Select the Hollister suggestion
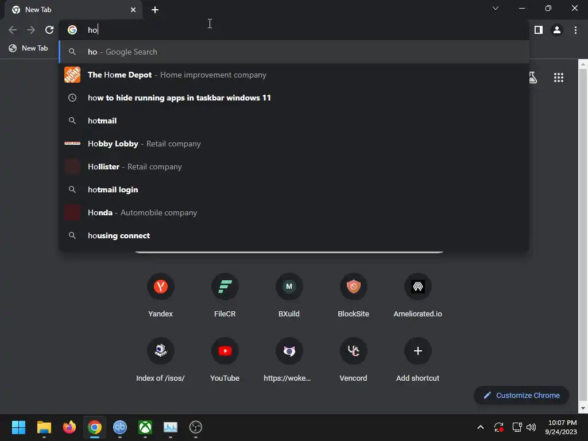The height and width of the screenshot is (441, 588). (x=294, y=167)
